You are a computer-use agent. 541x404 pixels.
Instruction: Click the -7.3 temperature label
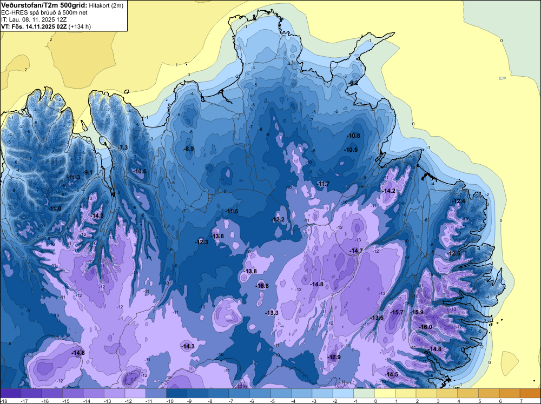click(123, 147)
